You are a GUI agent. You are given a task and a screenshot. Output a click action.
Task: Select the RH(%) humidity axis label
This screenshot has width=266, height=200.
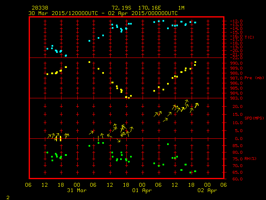pos(250,159)
